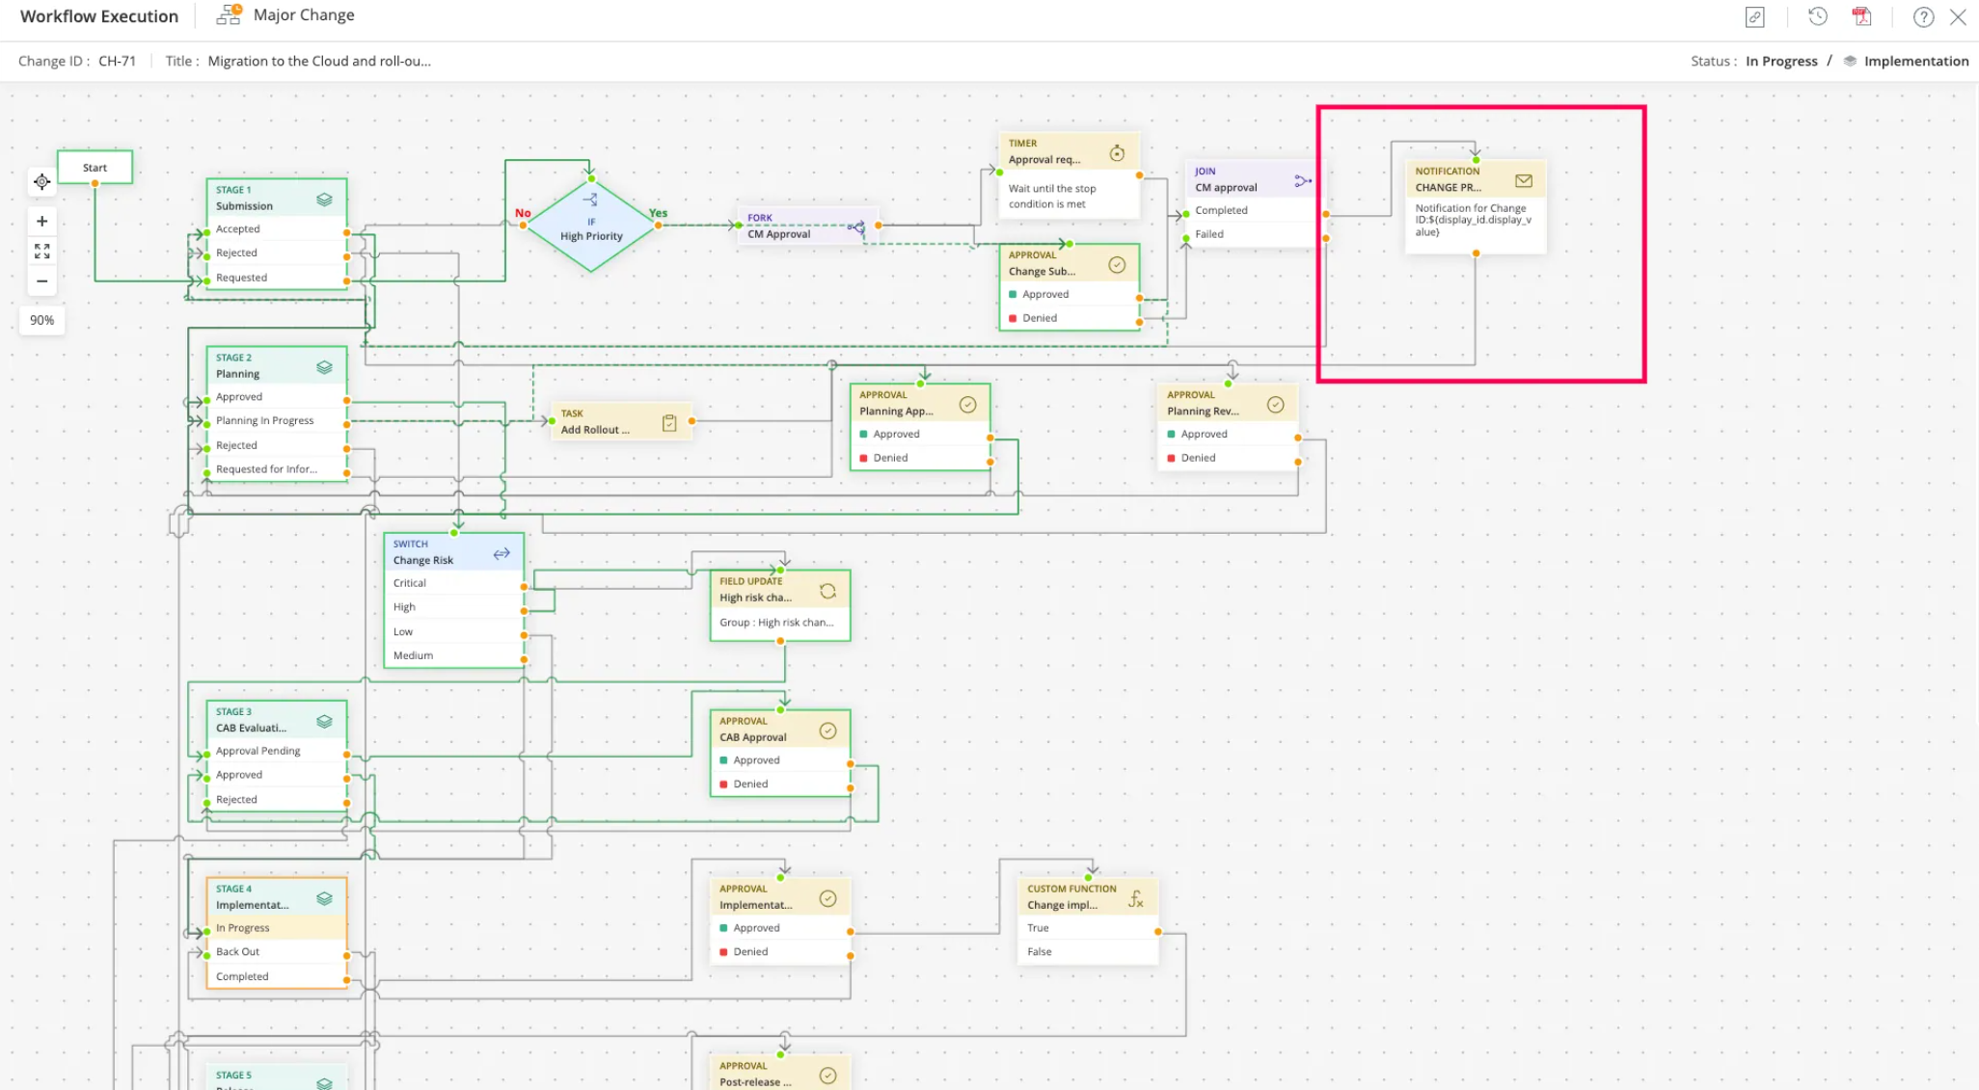Click the envelope icon on Notification node

point(1524,180)
